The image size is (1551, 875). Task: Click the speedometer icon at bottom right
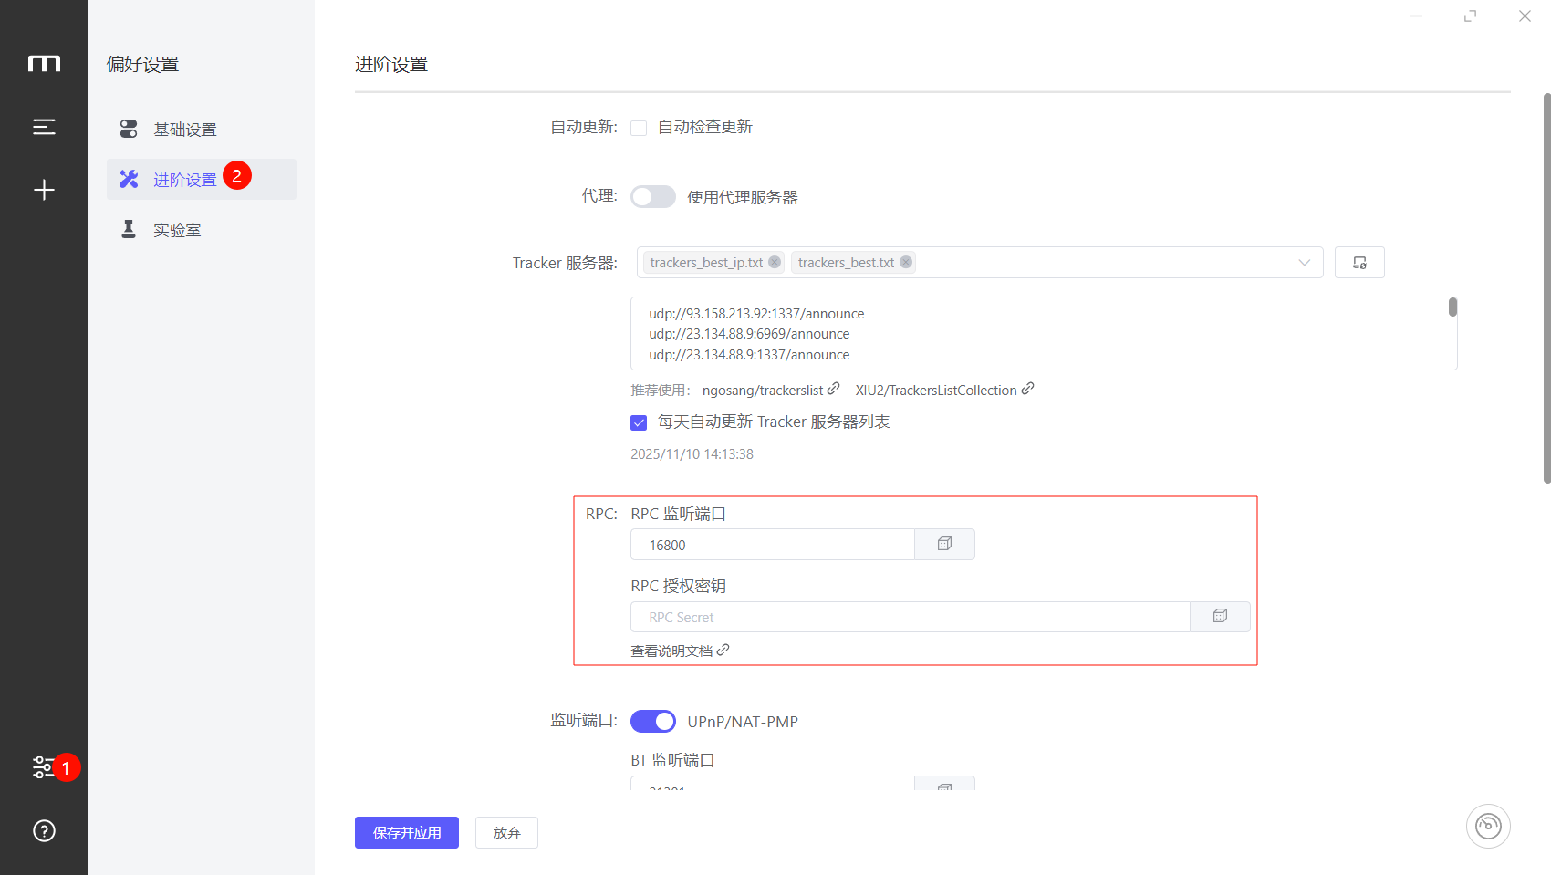click(x=1488, y=826)
